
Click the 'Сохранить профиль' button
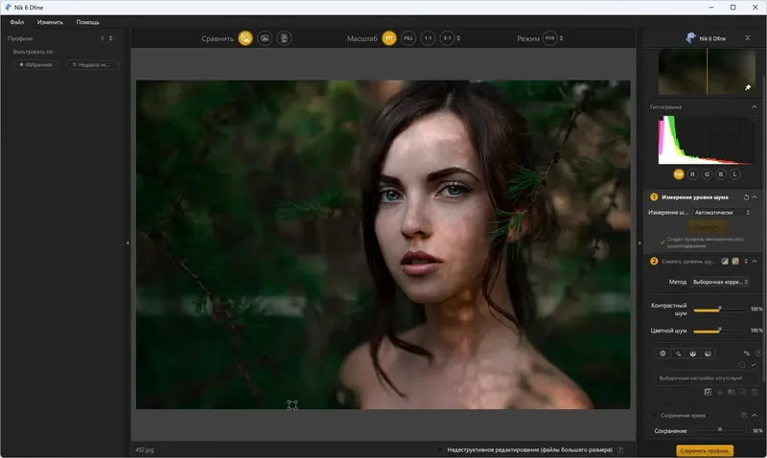705,449
